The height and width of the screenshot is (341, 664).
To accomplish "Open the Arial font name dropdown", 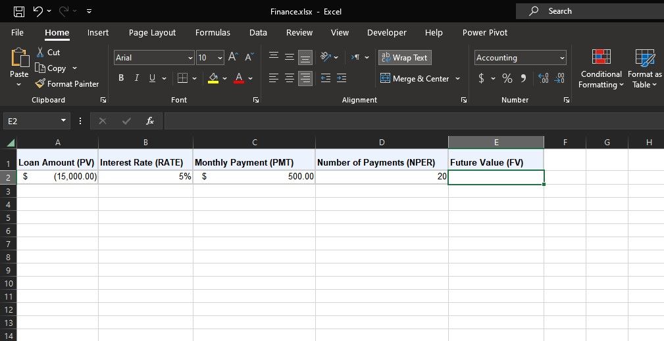I will [x=190, y=58].
